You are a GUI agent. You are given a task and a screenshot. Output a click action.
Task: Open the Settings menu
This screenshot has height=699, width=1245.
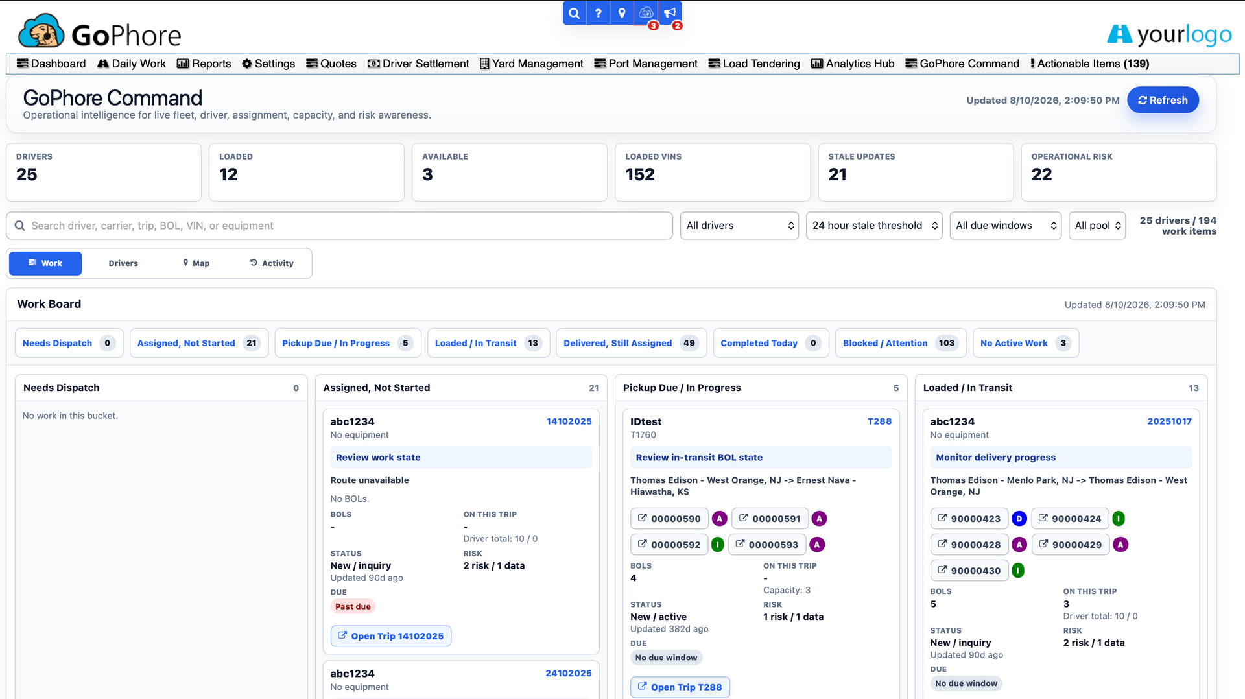(268, 64)
